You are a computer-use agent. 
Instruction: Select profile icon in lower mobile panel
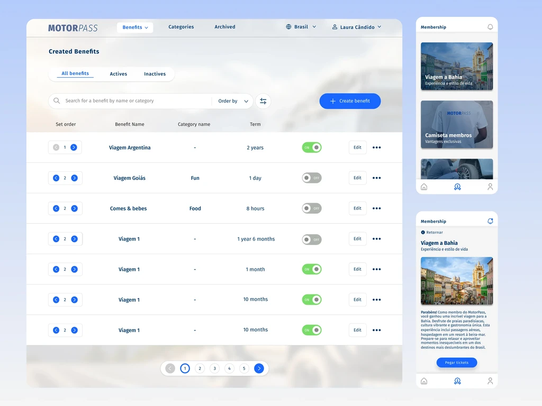point(490,381)
